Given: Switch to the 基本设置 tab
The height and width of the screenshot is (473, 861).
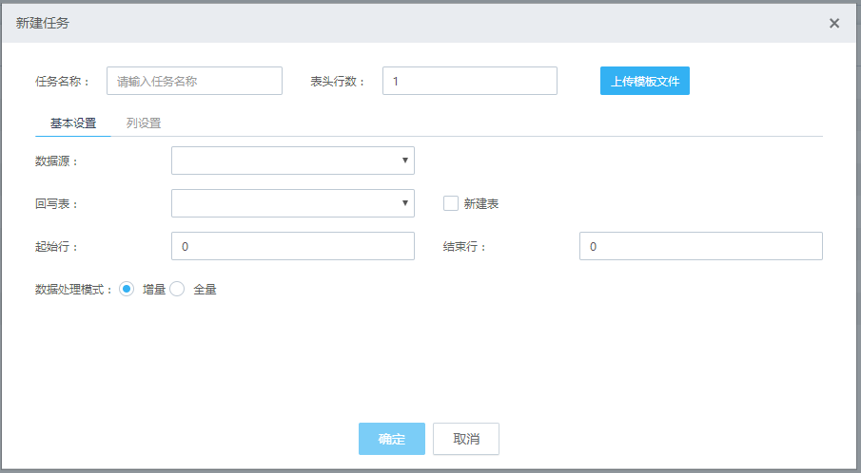Looking at the screenshot, I should point(73,123).
